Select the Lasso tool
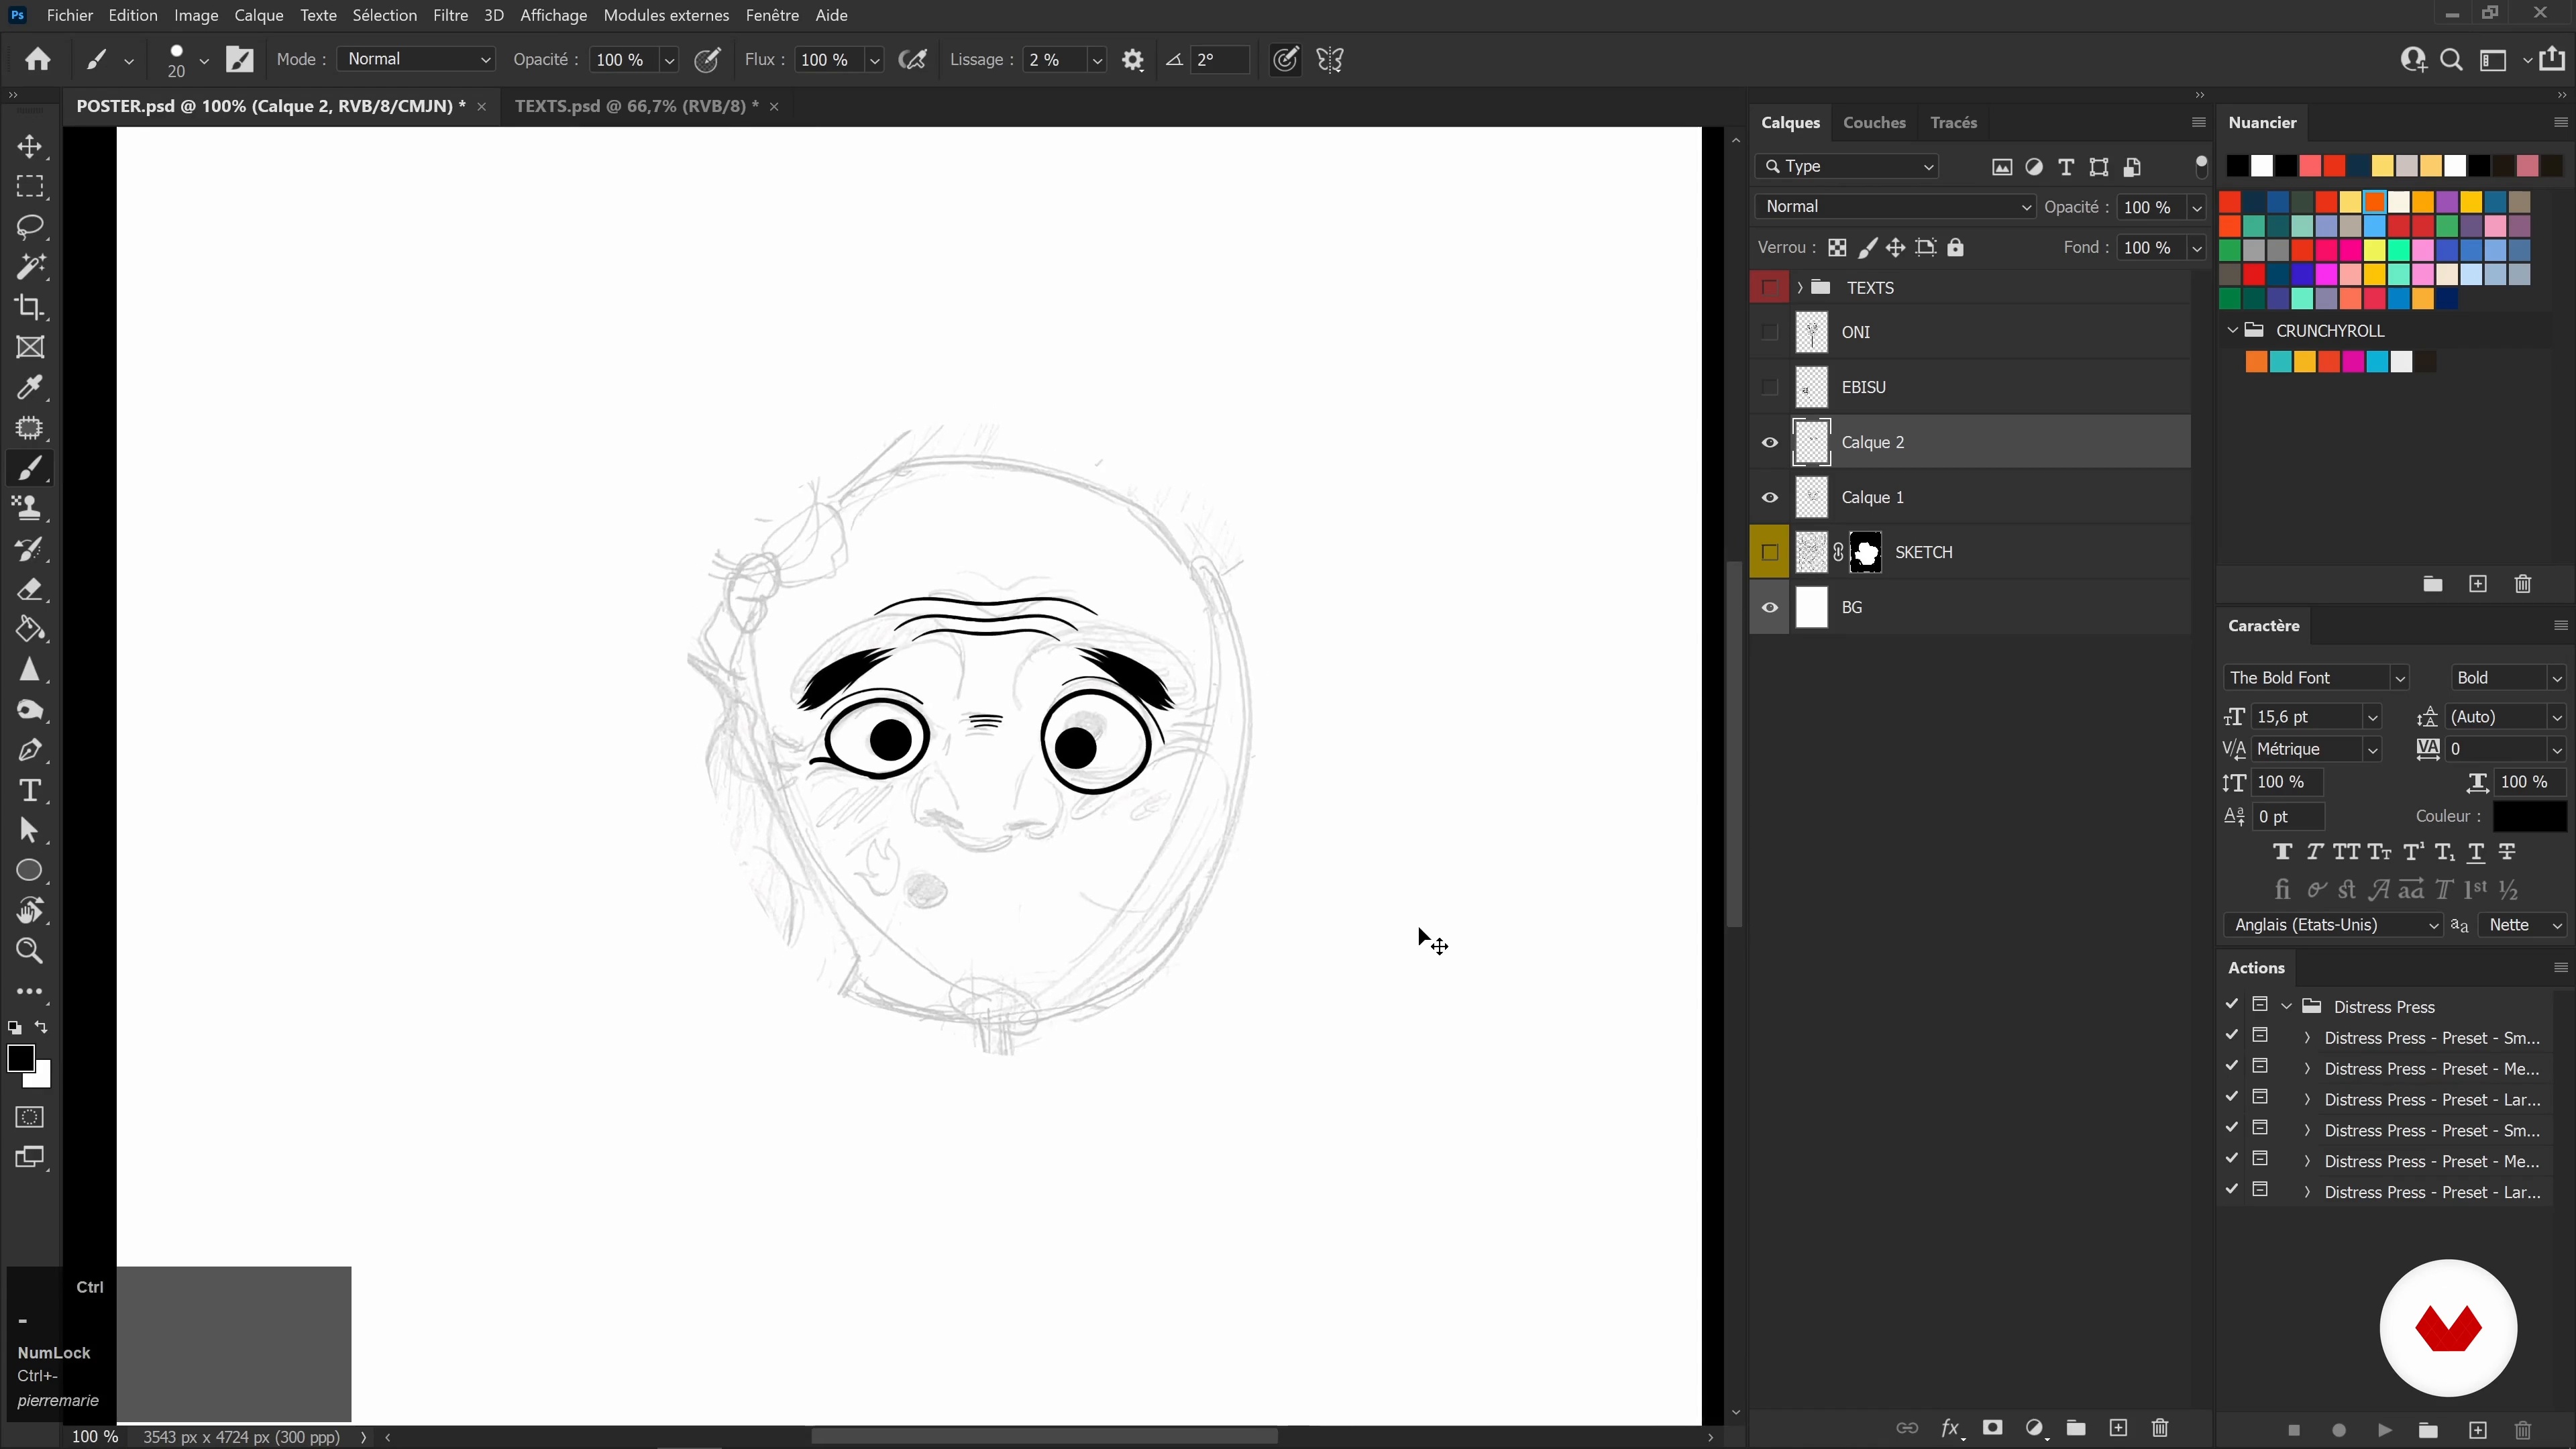This screenshot has width=2576, height=1449. (x=30, y=227)
